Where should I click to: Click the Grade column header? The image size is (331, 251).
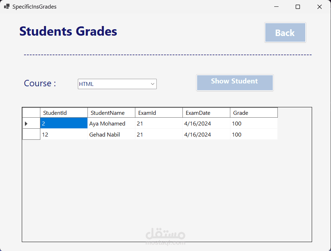pos(254,113)
